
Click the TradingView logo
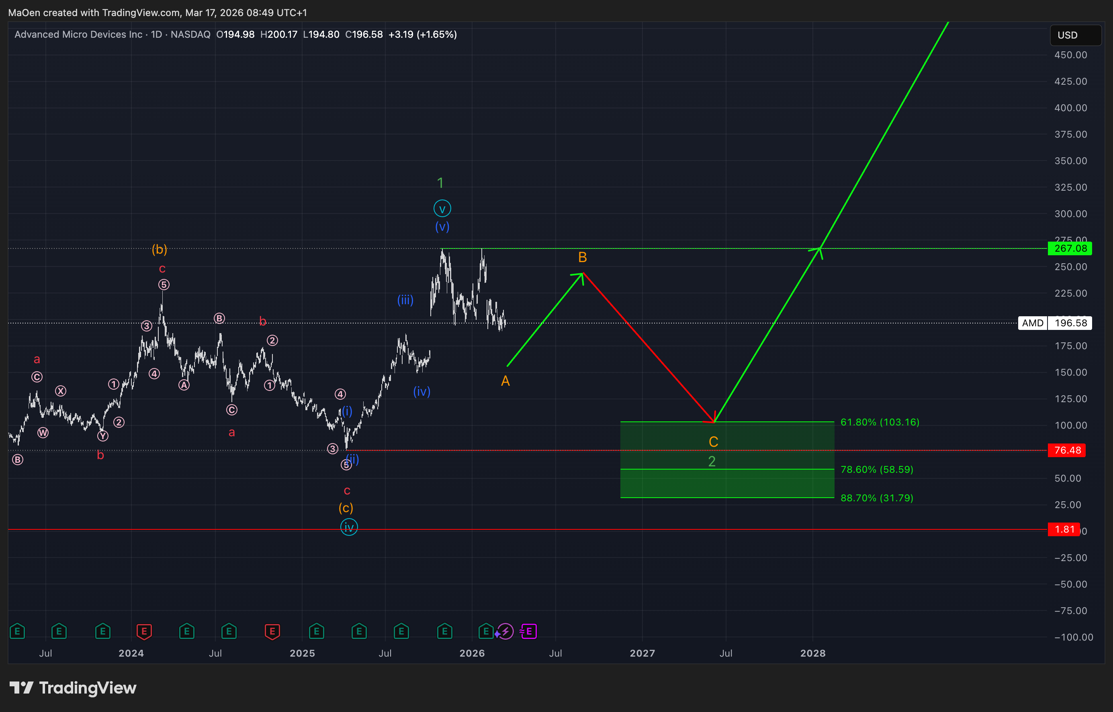click(73, 688)
